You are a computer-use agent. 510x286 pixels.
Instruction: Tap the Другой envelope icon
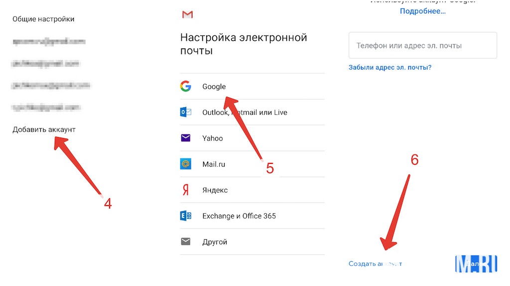tap(186, 242)
